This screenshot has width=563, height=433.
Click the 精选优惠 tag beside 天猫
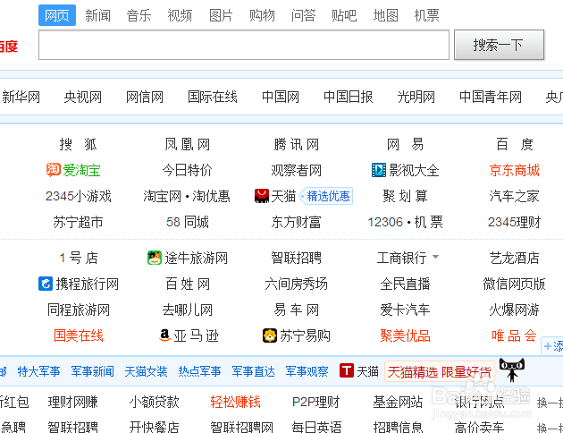click(326, 196)
